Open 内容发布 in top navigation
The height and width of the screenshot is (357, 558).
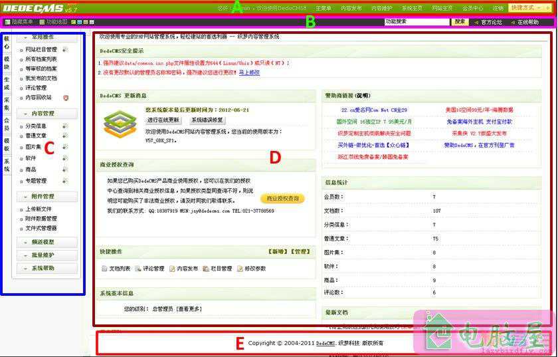[x=351, y=8]
